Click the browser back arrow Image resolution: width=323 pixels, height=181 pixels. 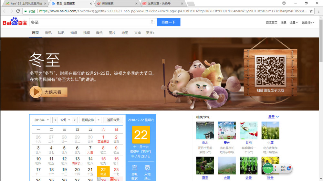click(x=5, y=11)
